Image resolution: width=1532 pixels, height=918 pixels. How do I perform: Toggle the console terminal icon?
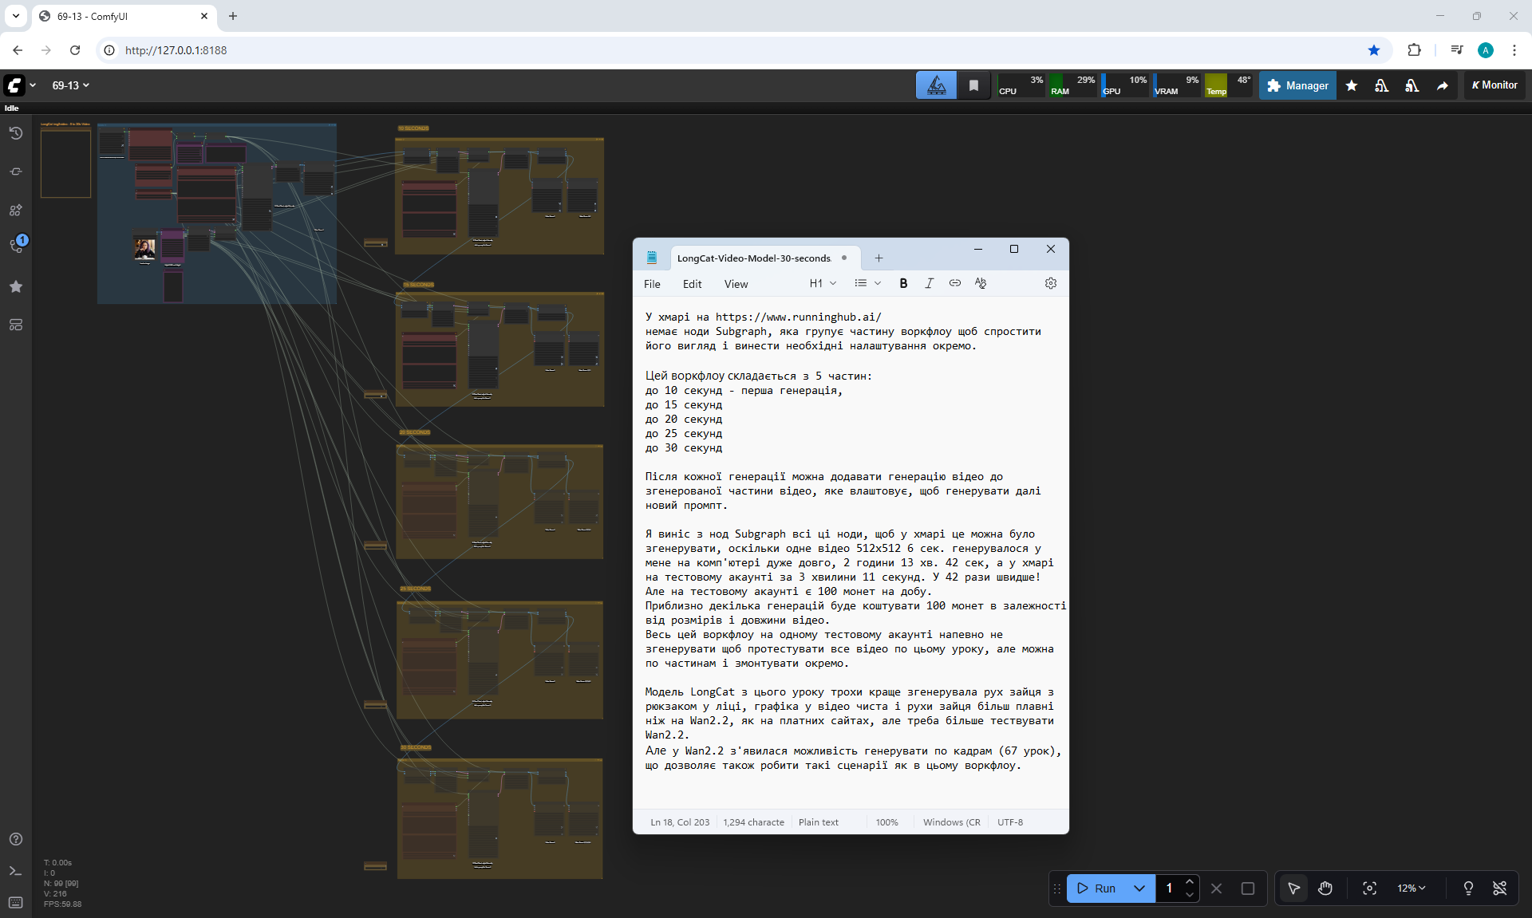tap(15, 871)
